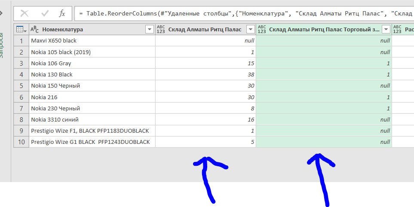Click Prestigio Wize G1 BLACK PFP1243DUOBLACK cell
The image size is (414, 207).
(x=92, y=142)
